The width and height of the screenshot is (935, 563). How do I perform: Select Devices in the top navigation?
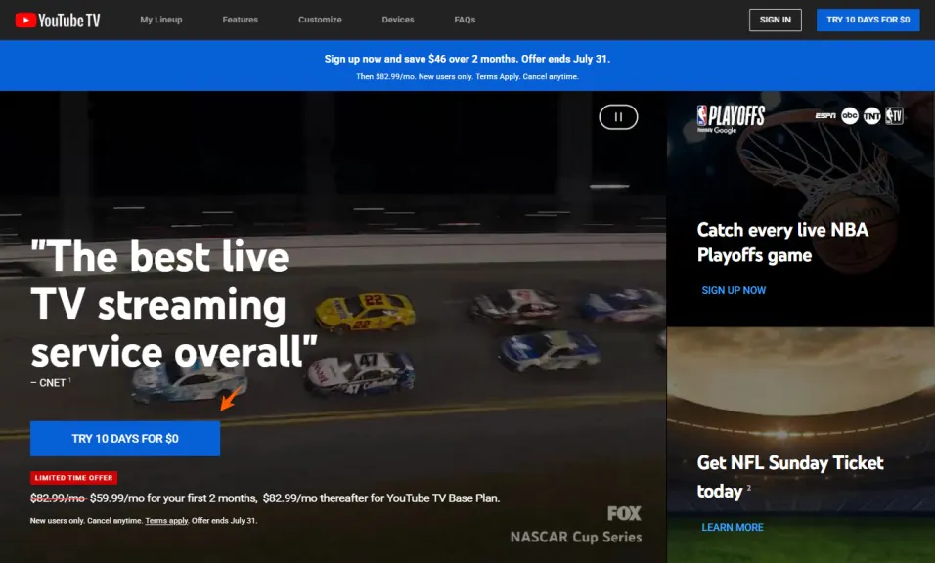click(398, 20)
